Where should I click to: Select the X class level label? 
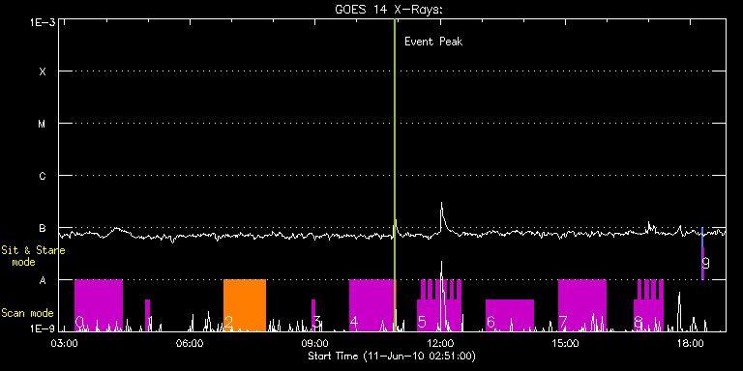click(43, 71)
